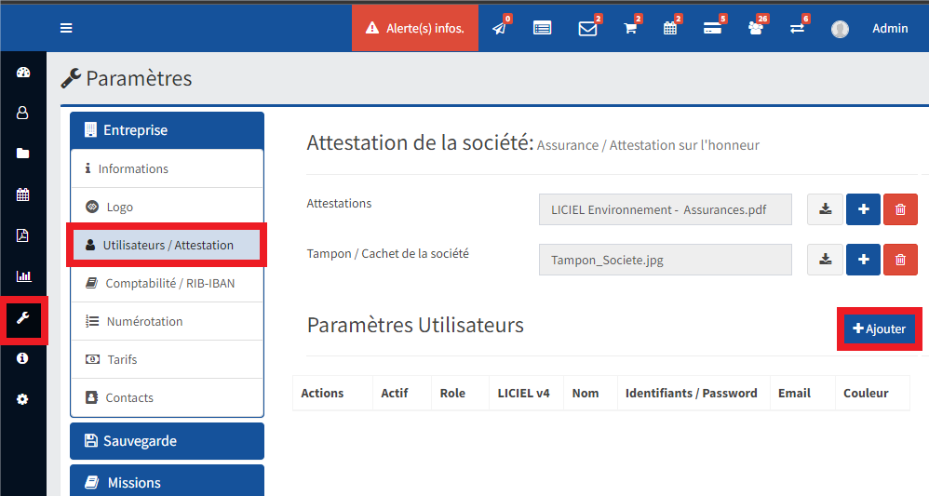Click the exchange arrows icon in top bar
This screenshot has height=496, width=929.
coord(798,28)
